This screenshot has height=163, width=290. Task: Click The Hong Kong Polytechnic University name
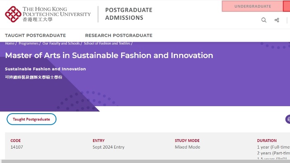(x=56, y=14)
